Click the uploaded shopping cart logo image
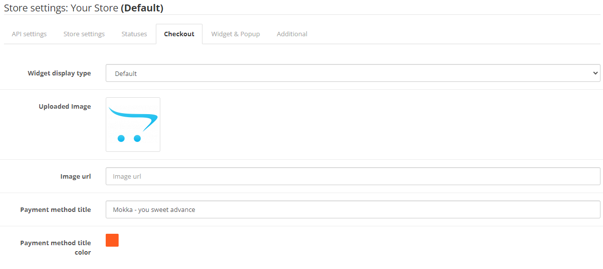The width and height of the screenshot is (603, 269). coord(133,125)
